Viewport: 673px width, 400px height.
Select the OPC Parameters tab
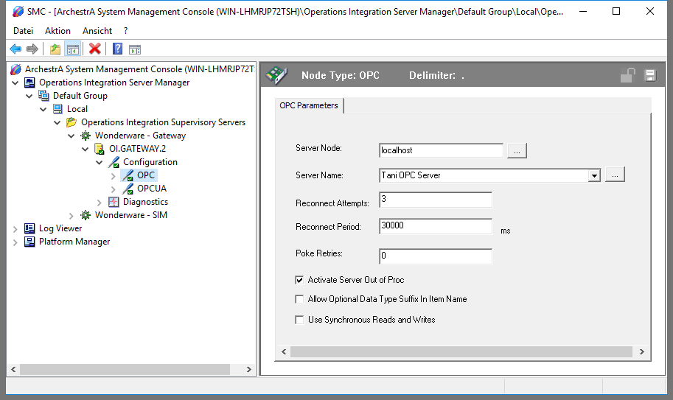(309, 106)
